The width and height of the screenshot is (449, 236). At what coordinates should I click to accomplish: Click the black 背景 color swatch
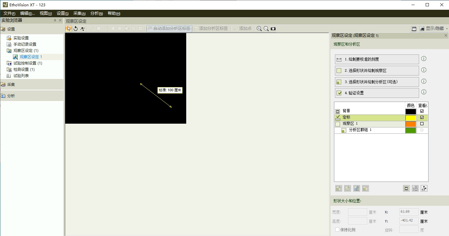[411, 111]
